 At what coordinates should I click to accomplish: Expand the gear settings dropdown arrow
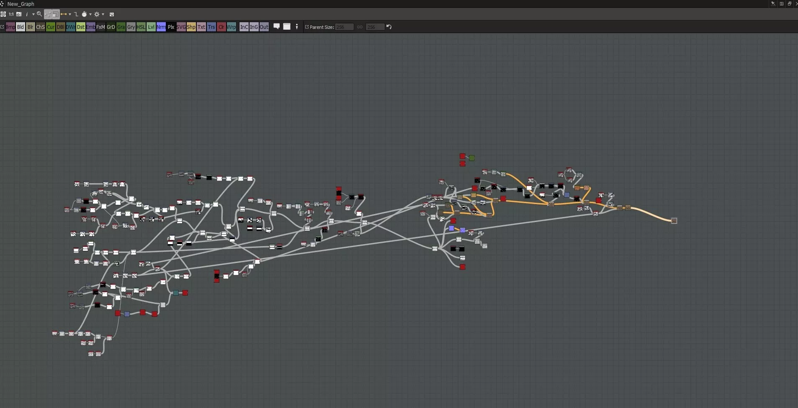click(103, 14)
